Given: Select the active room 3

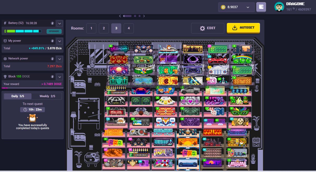Looking at the screenshot, I should point(116,28).
